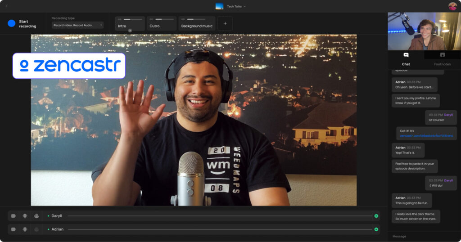Open the Recording type dropdown

(77, 25)
